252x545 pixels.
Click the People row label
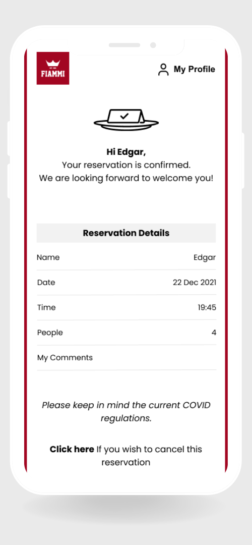50,333
